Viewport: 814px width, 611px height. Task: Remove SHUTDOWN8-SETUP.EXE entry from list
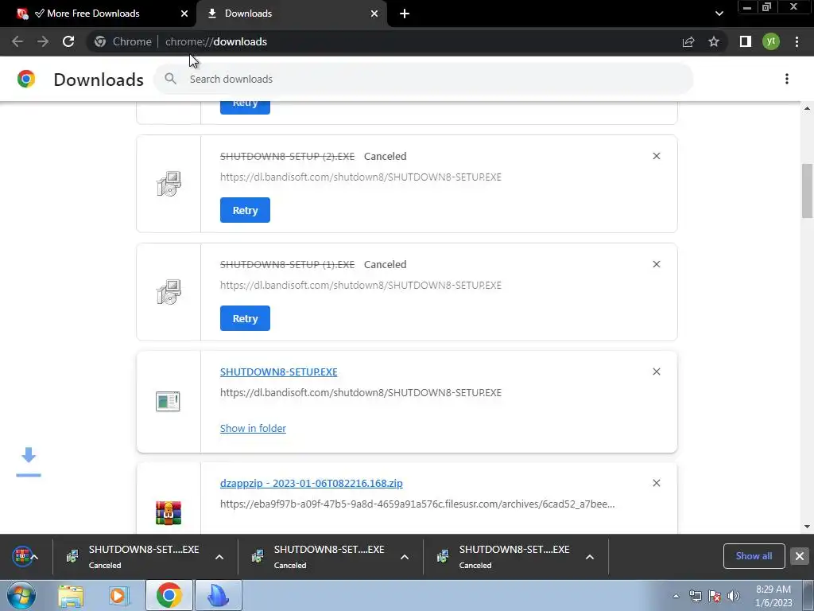656,372
